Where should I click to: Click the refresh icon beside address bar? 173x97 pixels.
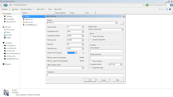[147, 5]
